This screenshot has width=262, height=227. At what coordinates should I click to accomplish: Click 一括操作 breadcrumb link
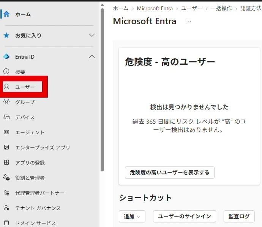tap(221, 8)
